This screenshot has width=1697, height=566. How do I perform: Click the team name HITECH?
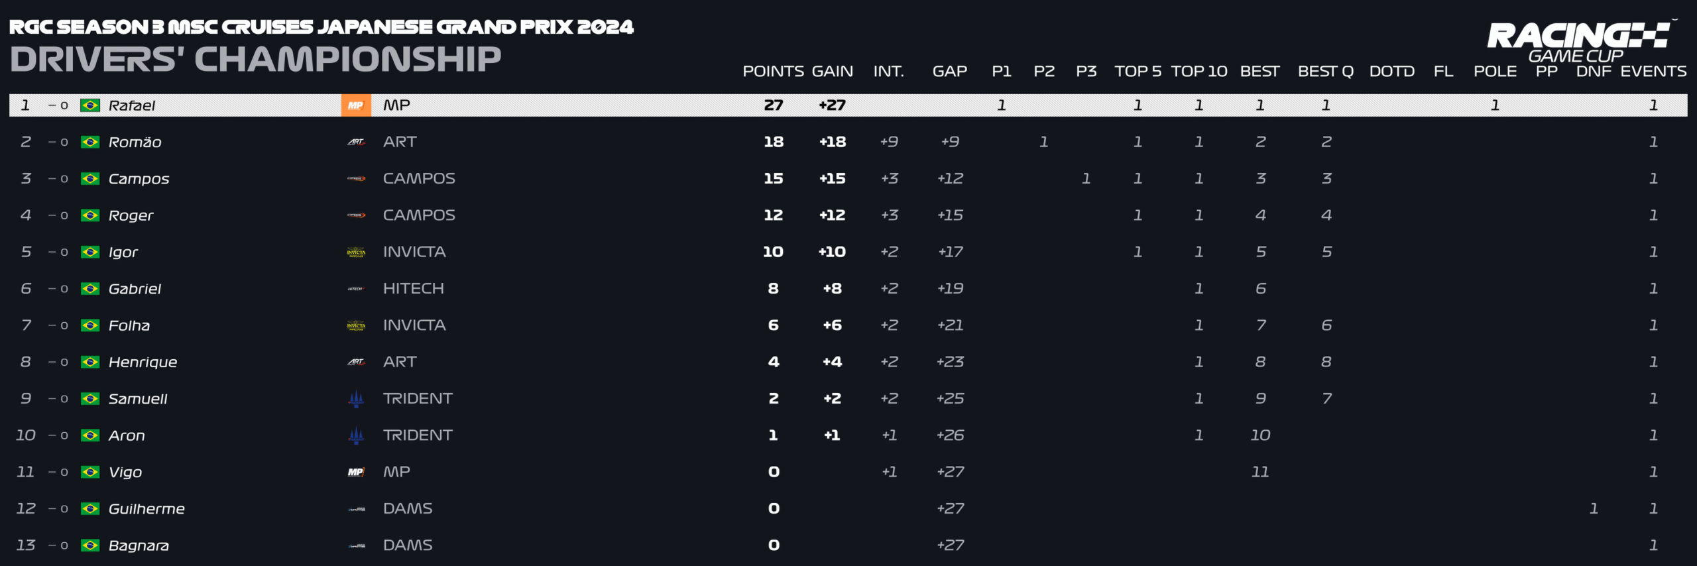(413, 288)
